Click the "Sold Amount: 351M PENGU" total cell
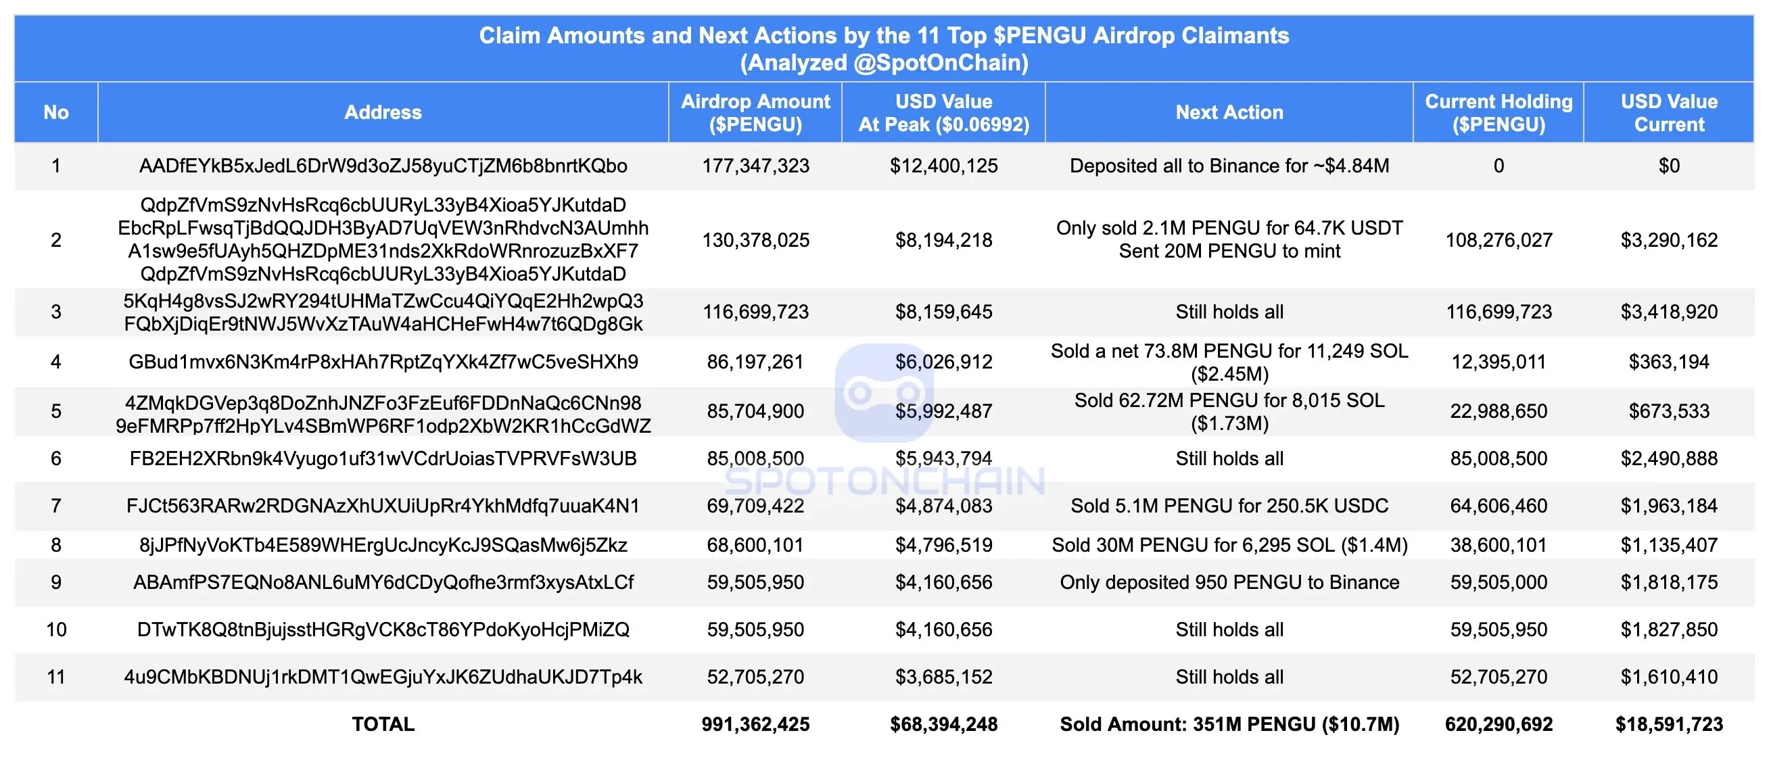The height and width of the screenshot is (760, 1769). click(x=1229, y=724)
